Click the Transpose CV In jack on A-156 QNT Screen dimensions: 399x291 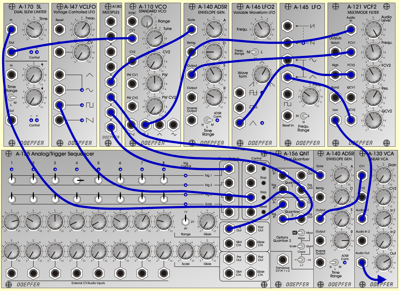pos(282,260)
